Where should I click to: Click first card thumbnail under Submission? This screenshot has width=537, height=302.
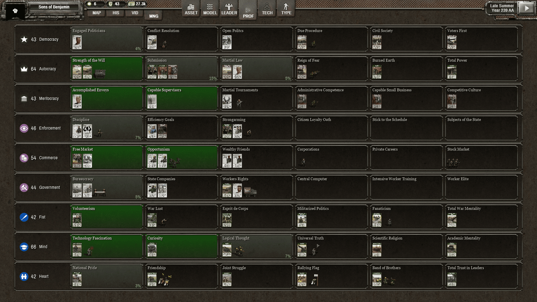152,72
